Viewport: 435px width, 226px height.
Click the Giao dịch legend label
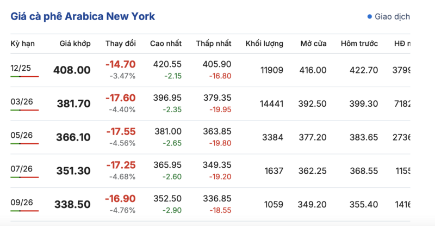[391, 17]
